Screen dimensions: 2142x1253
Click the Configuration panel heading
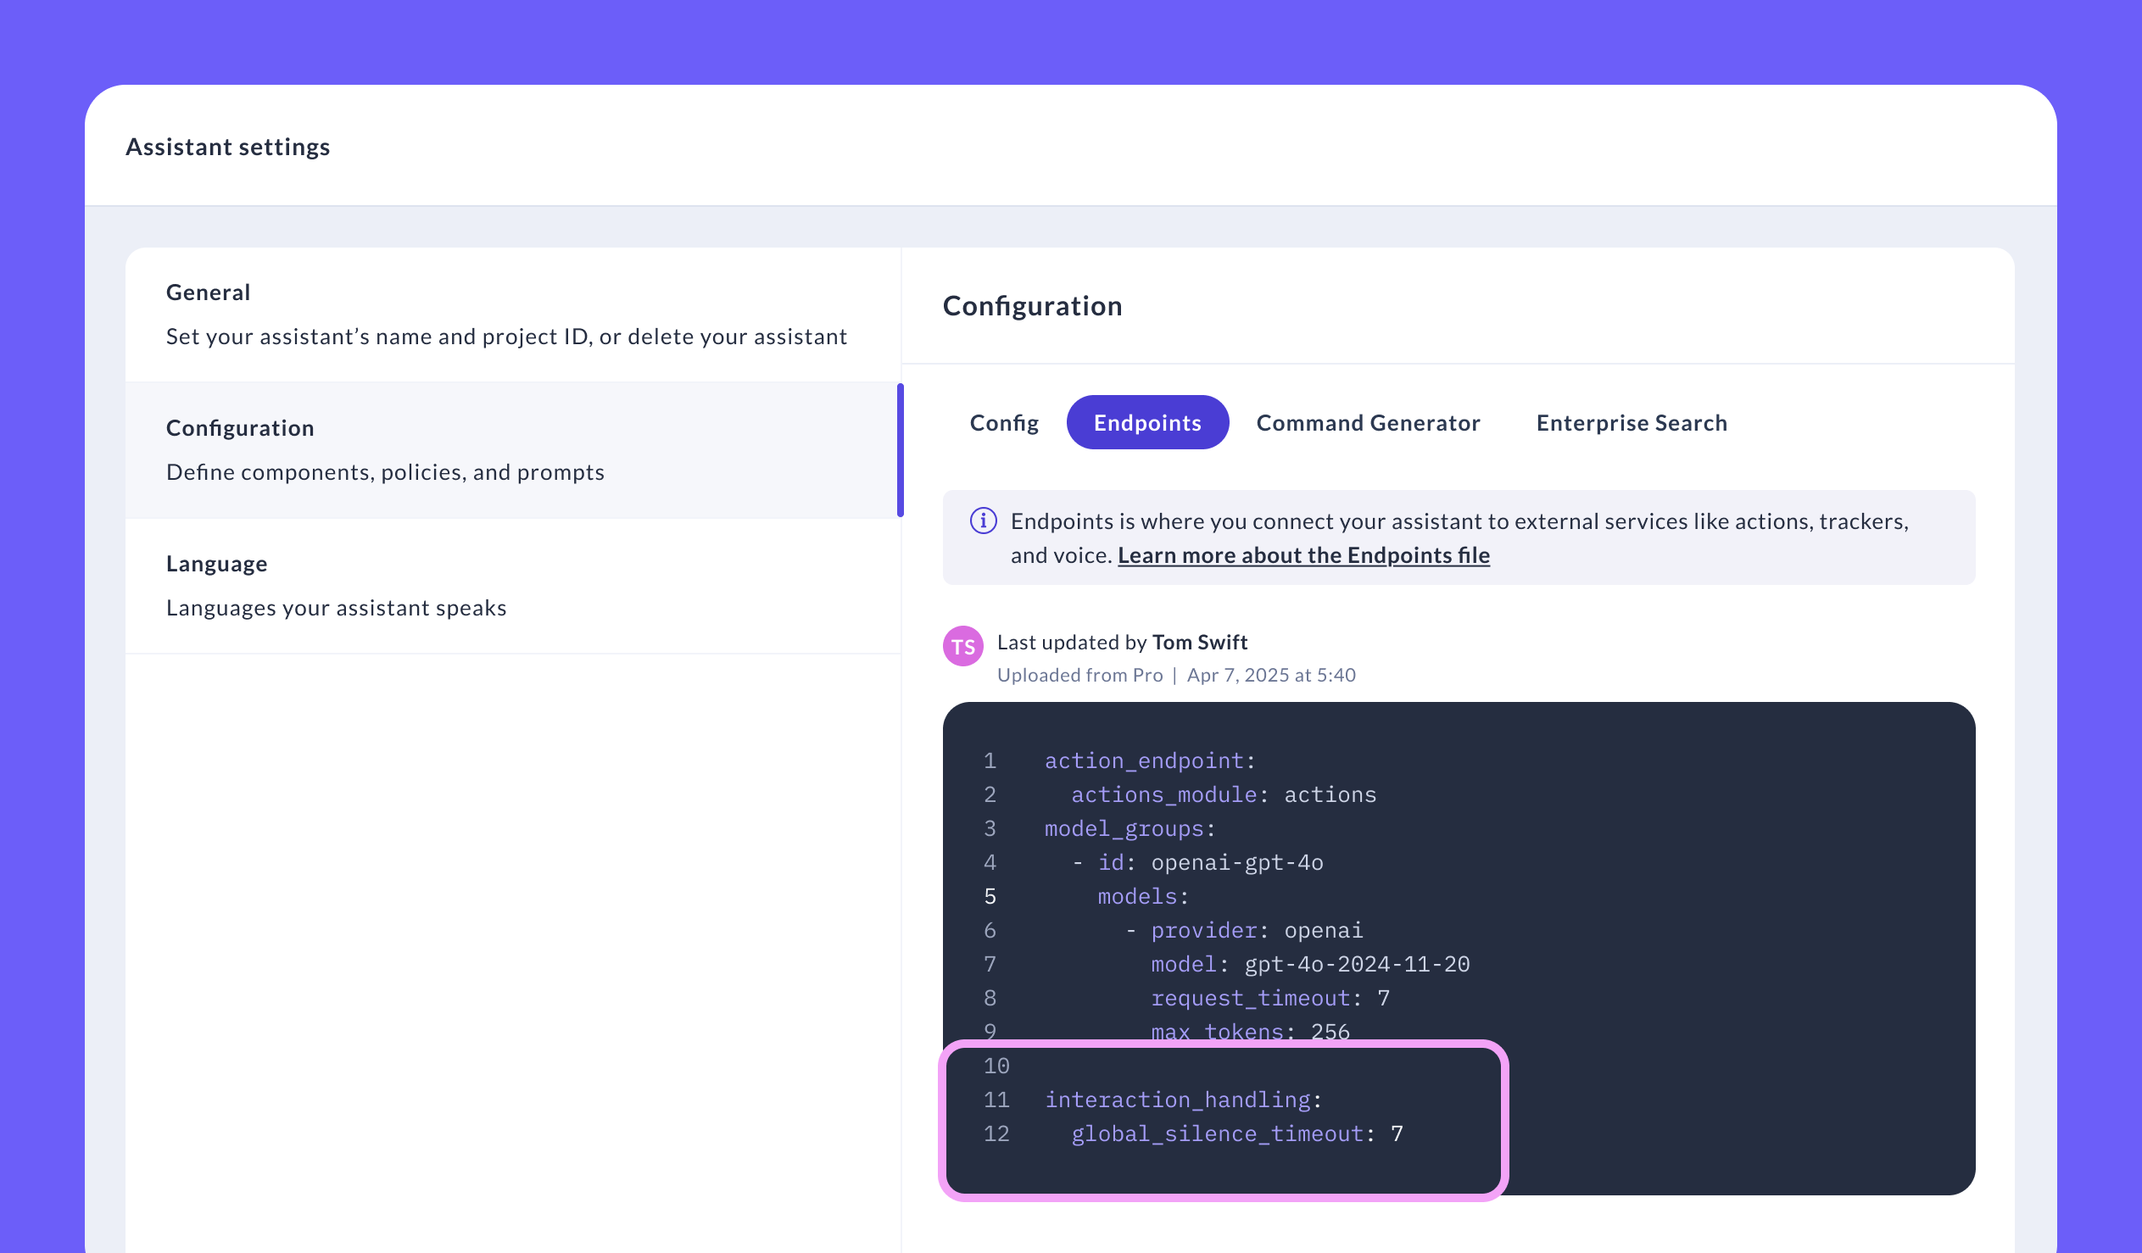pyautogui.click(x=1032, y=306)
